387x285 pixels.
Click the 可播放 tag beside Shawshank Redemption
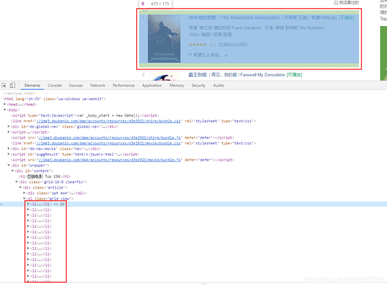[x=346, y=18]
